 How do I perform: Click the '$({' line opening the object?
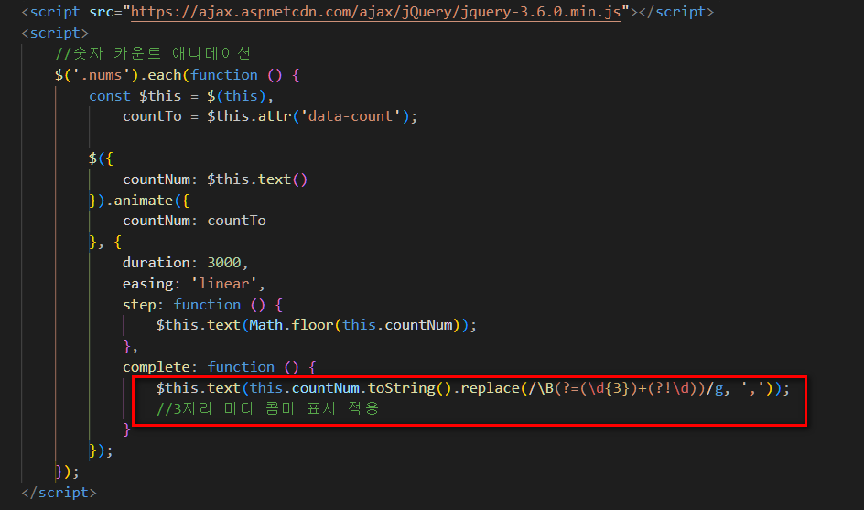[101, 158]
